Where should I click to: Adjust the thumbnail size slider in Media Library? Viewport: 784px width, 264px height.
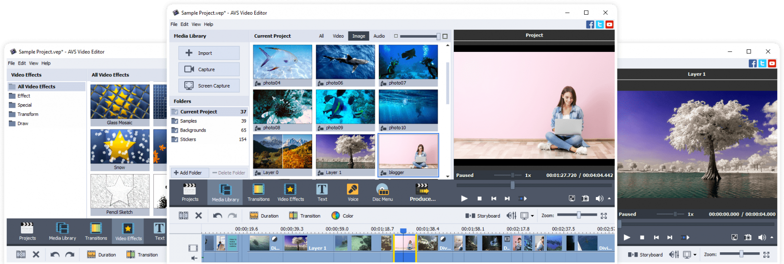click(x=438, y=36)
